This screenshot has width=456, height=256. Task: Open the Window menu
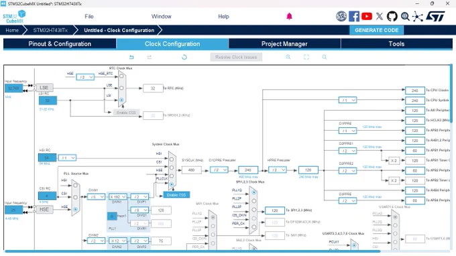pos(162,17)
